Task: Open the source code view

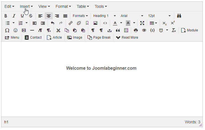Action: pos(105,23)
